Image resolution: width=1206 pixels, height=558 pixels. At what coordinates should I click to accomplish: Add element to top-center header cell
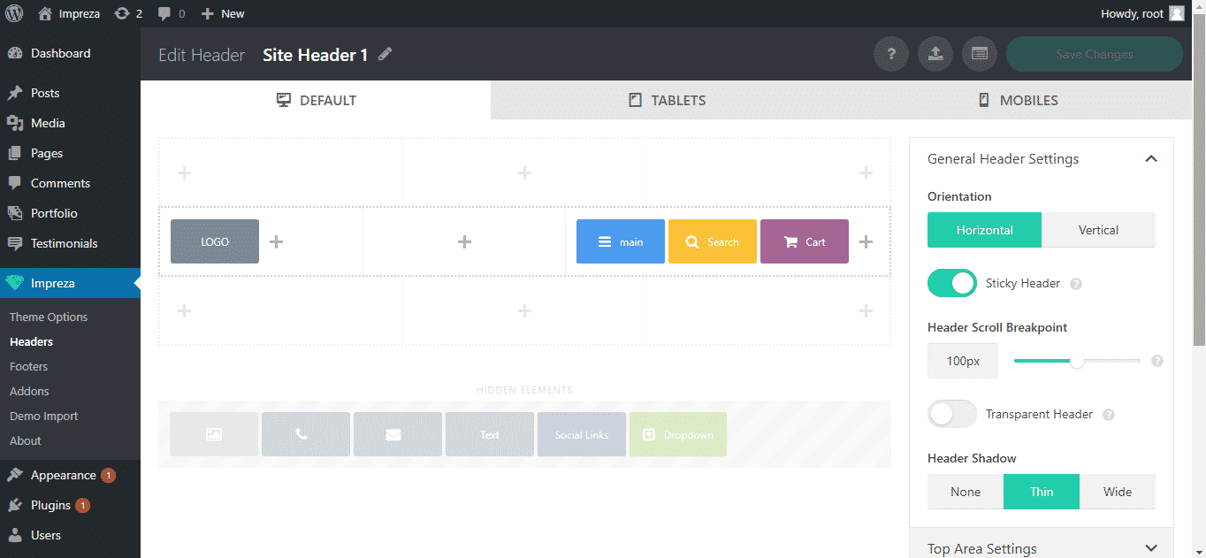pyautogui.click(x=524, y=172)
